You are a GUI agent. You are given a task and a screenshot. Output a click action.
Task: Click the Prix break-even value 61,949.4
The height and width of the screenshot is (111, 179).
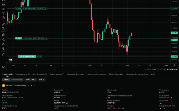click(162, 92)
